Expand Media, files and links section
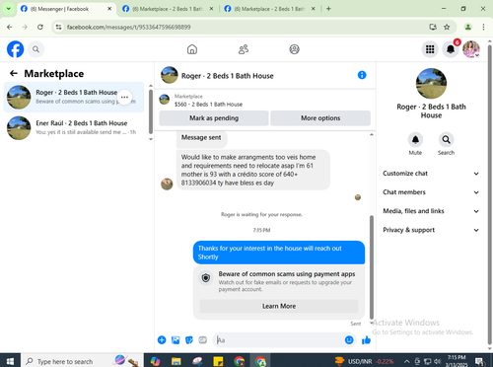 [431, 211]
